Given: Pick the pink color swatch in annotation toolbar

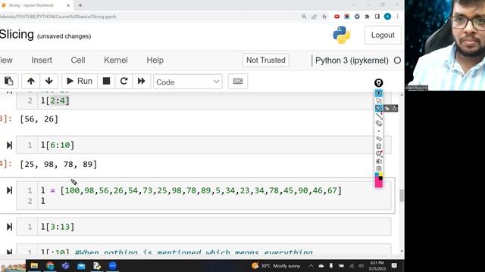Looking at the screenshot, I should 379,183.
